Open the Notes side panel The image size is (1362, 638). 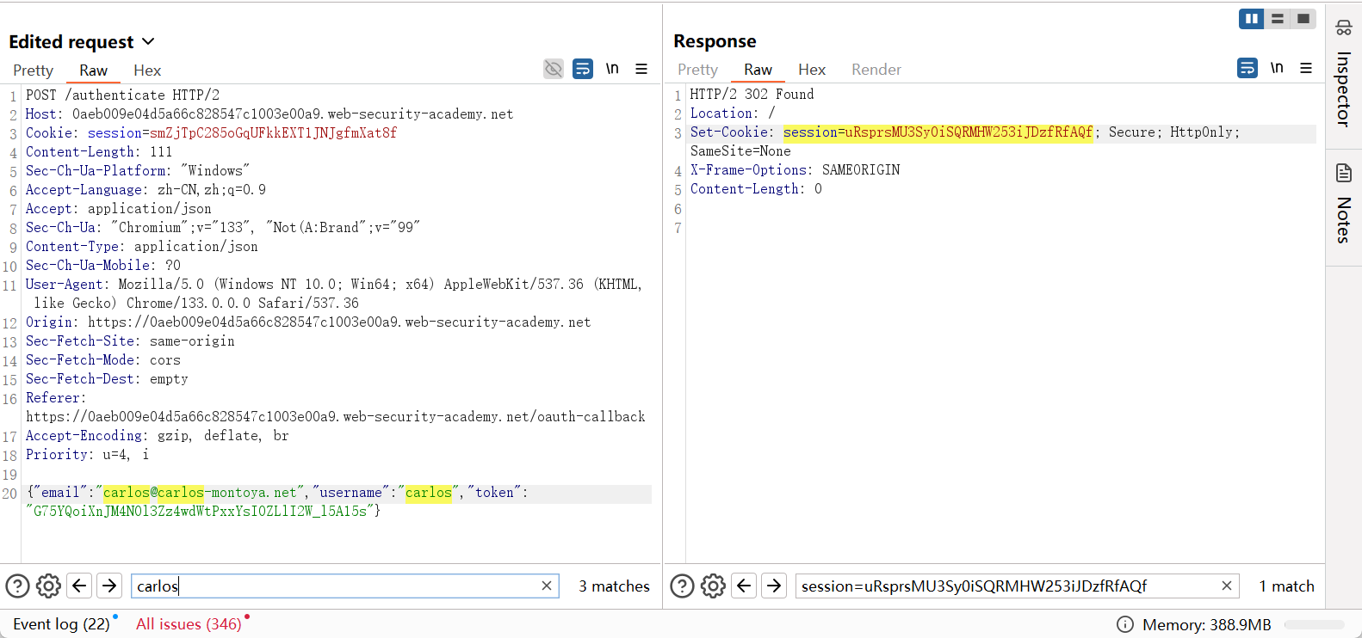tap(1343, 204)
